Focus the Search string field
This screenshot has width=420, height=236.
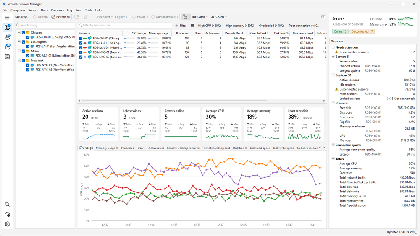tap(45, 25)
